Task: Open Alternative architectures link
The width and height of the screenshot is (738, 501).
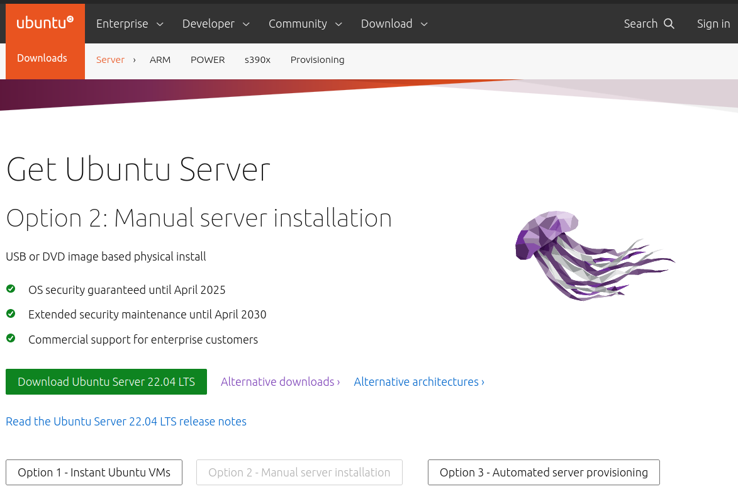Action: (x=419, y=381)
